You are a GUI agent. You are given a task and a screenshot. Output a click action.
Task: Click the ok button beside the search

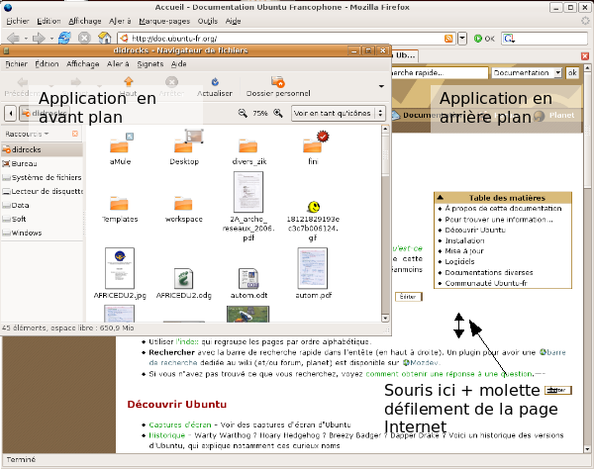tap(571, 73)
